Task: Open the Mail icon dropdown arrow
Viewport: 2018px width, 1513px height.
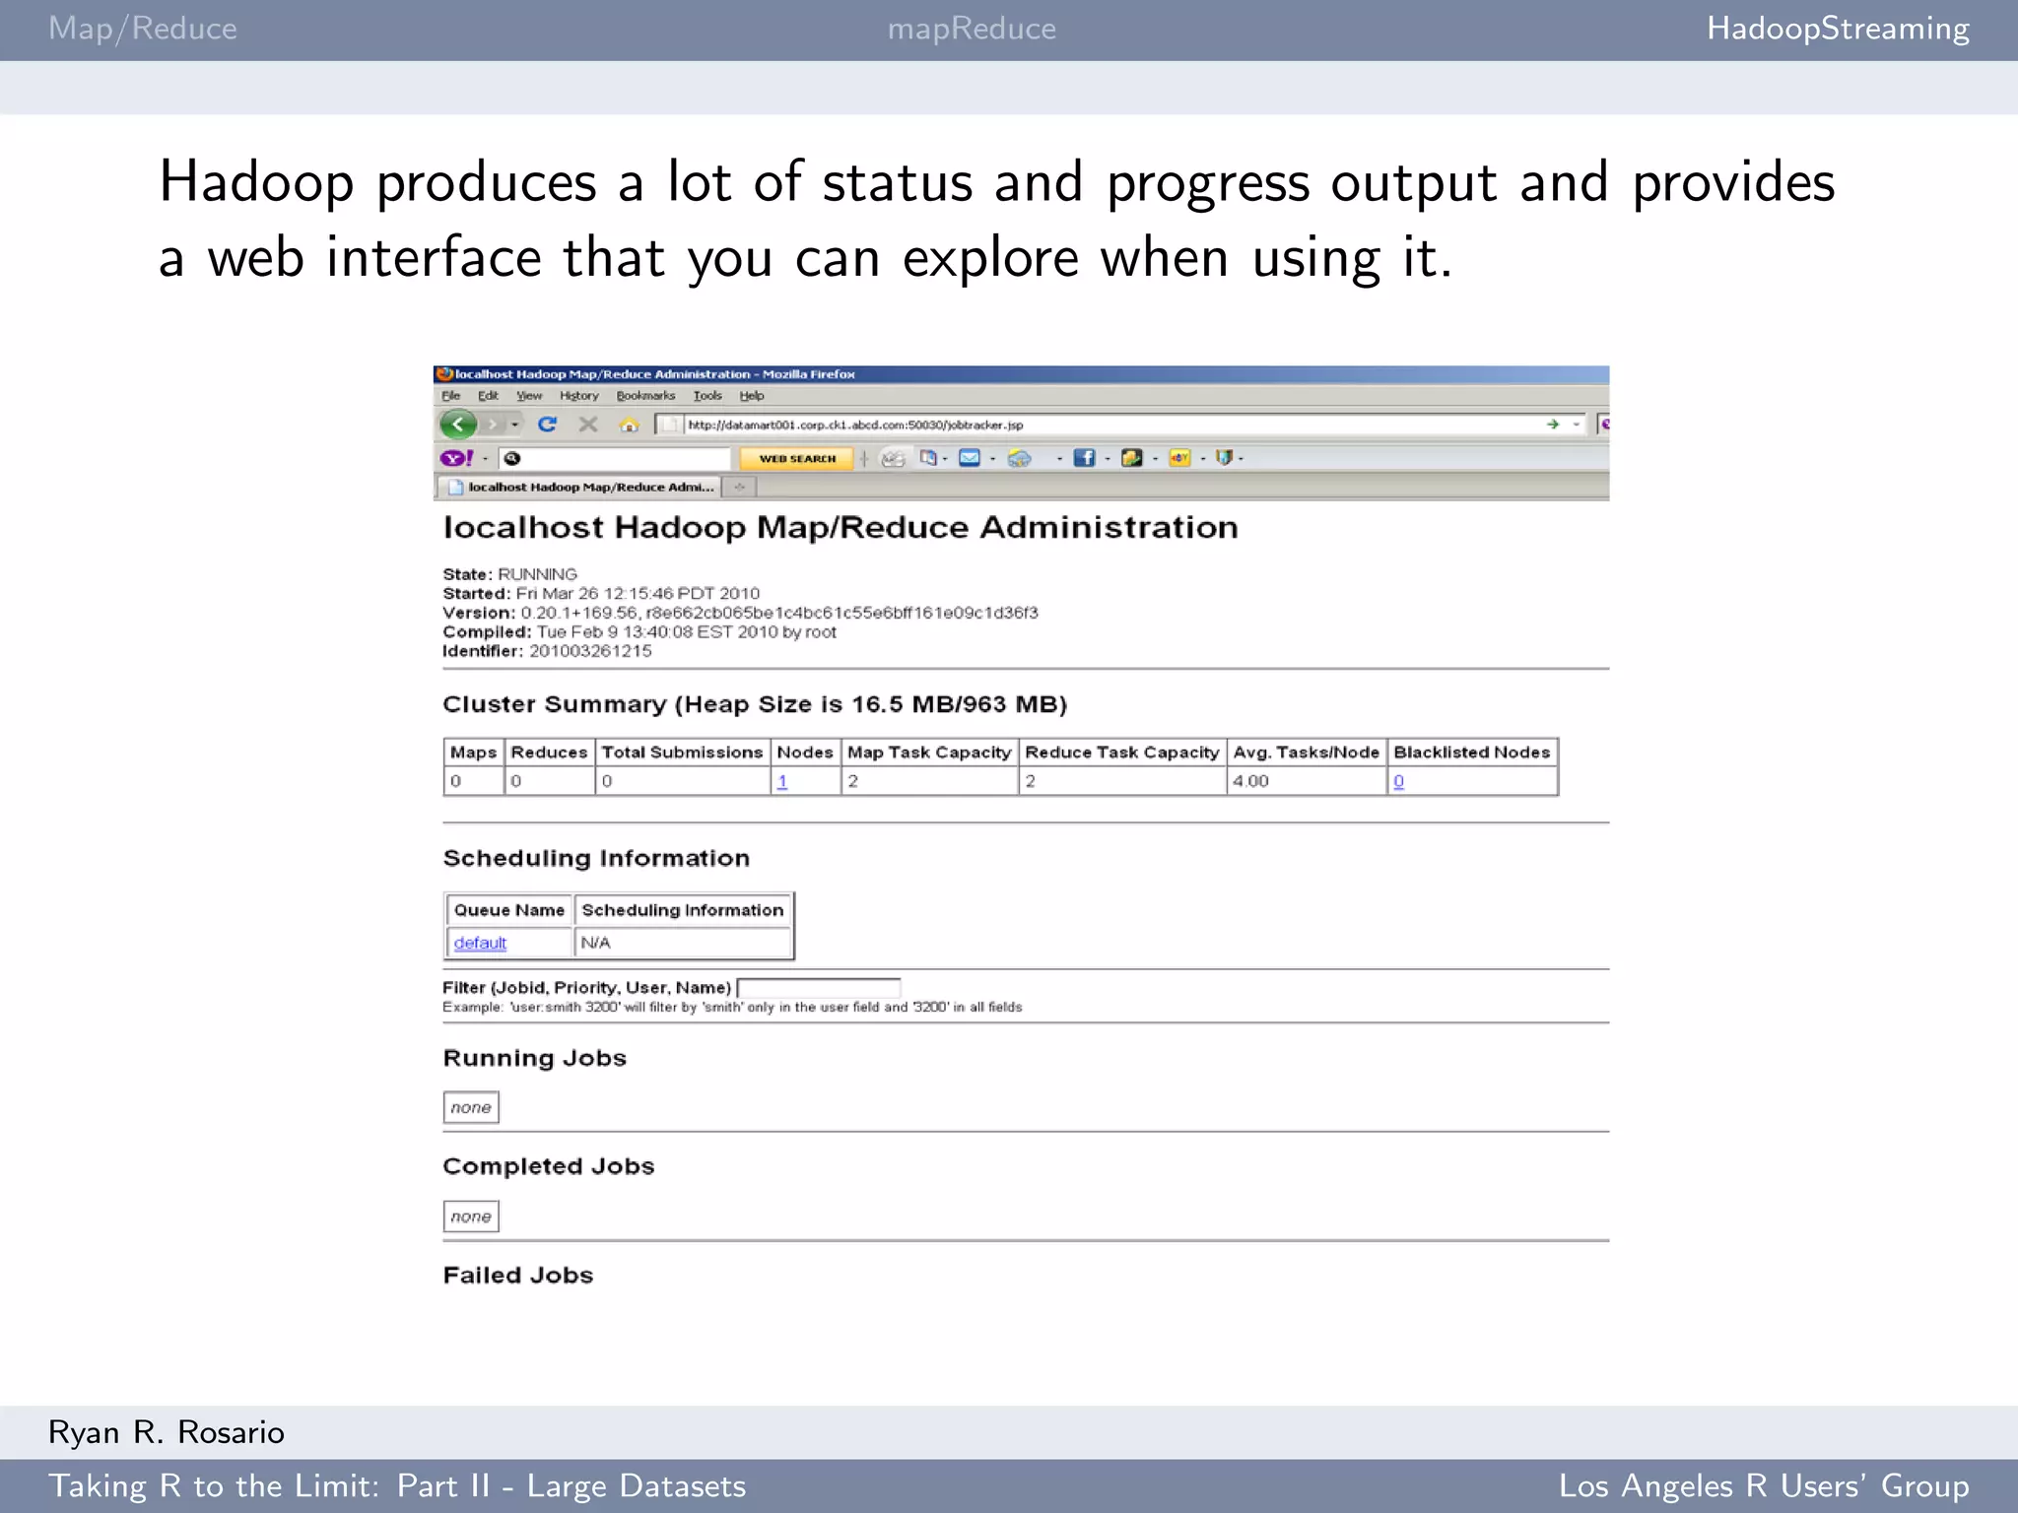Action: pos(992,459)
